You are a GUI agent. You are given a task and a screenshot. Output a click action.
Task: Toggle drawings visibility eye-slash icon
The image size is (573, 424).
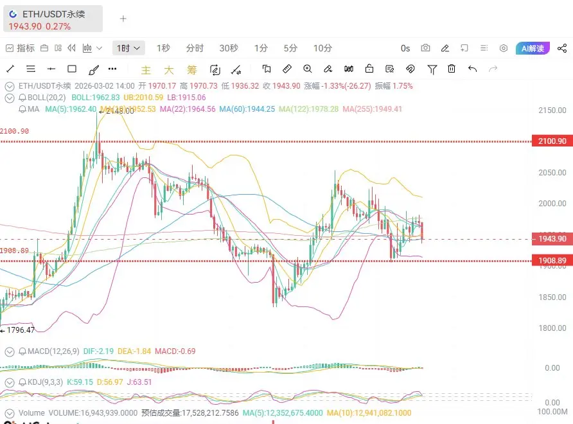click(410, 69)
